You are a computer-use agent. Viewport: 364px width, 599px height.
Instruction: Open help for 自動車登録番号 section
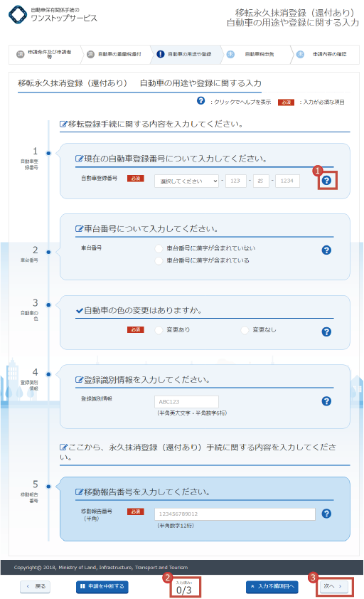(326, 180)
